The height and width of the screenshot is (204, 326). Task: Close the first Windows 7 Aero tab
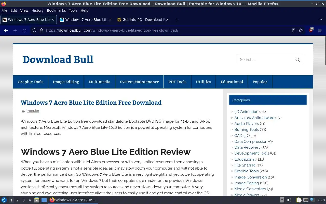[53, 20]
